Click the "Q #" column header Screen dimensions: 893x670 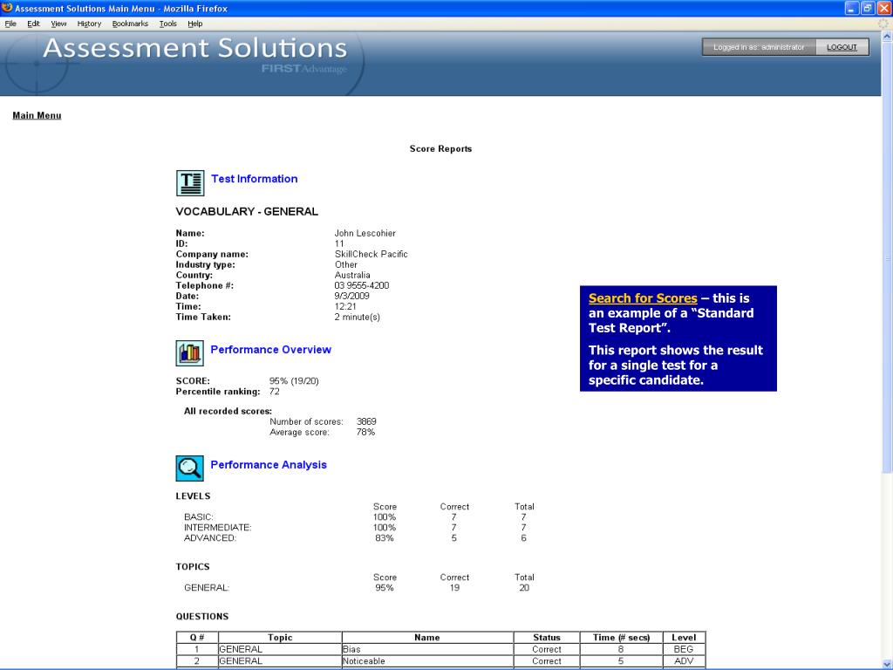pos(197,638)
